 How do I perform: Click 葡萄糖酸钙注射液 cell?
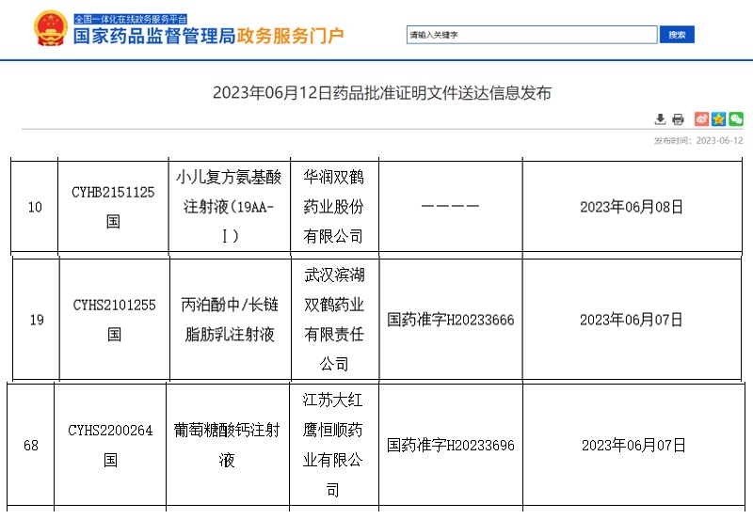click(x=227, y=445)
